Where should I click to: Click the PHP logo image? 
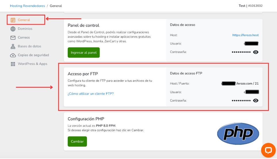pyautogui.click(x=238, y=134)
